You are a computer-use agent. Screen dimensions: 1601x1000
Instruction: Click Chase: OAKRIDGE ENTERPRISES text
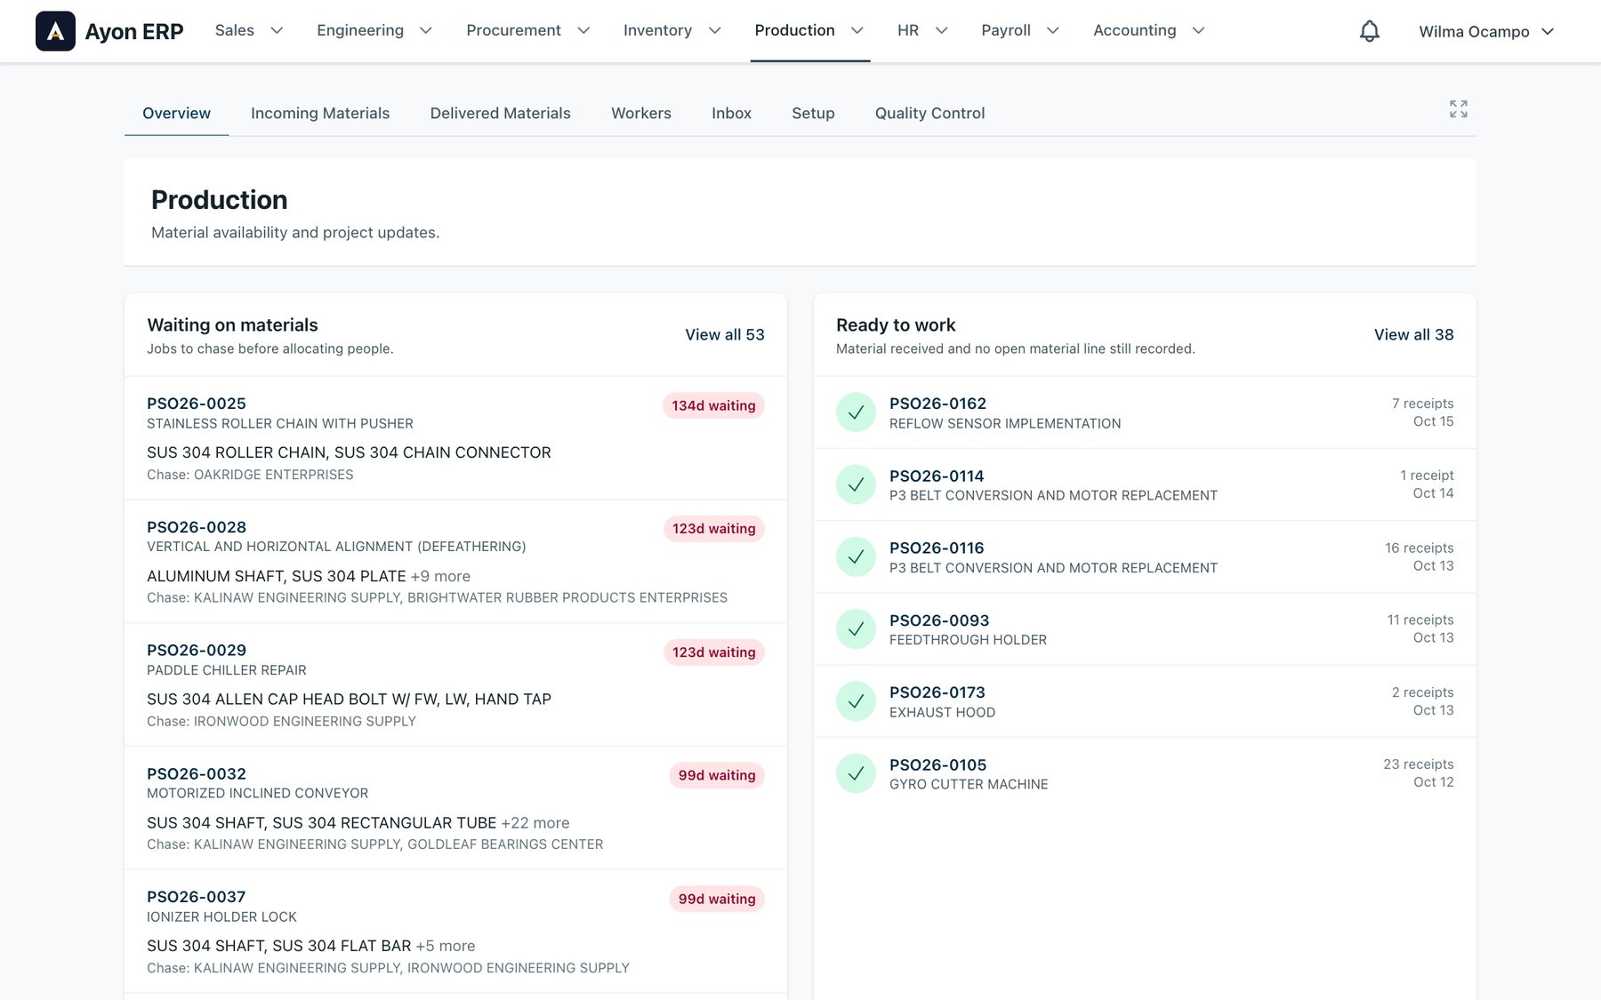pyautogui.click(x=250, y=475)
